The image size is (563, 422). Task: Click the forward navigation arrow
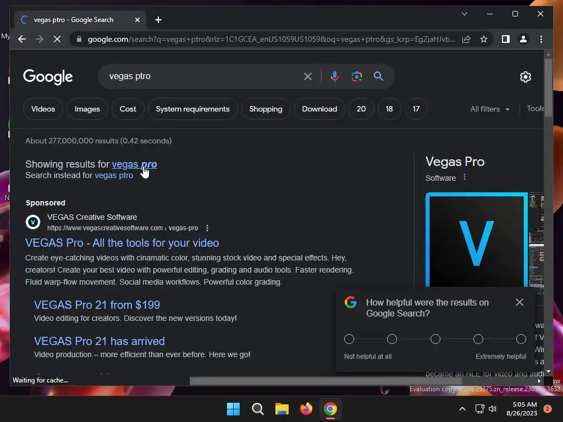(x=40, y=39)
